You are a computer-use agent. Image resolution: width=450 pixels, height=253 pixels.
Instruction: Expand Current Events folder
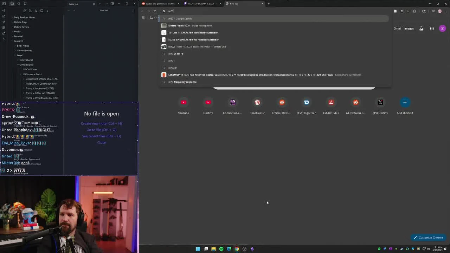pos(24,51)
